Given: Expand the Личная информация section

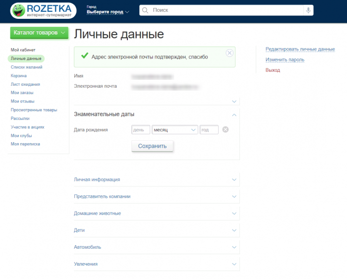Looking at the screenshot, I should point(234,180).
